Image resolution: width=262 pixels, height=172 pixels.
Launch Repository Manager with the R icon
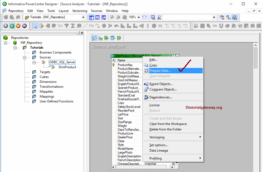pyautogui.click(x=6, y=26)
